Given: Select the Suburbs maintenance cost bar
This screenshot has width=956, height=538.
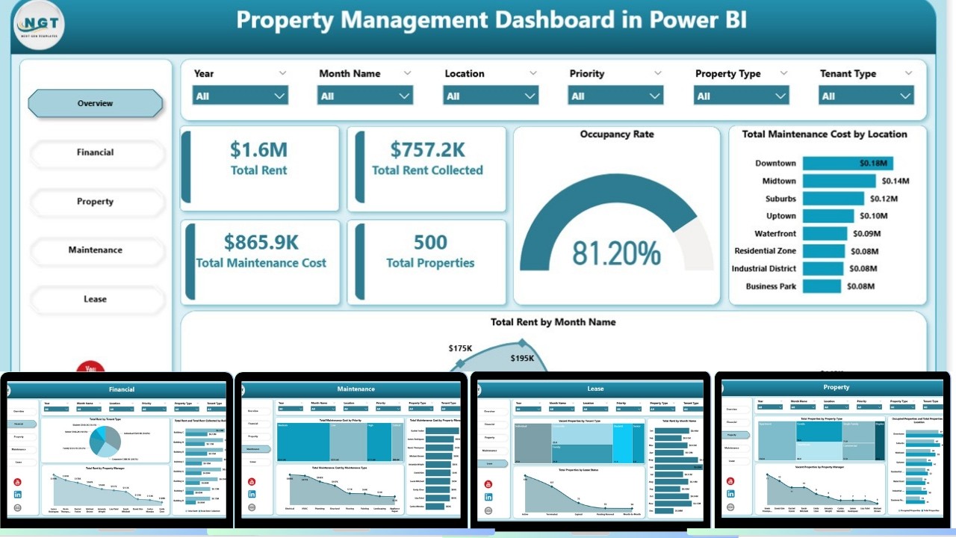Looking at the screenshot, I should (x=834, y=199).
